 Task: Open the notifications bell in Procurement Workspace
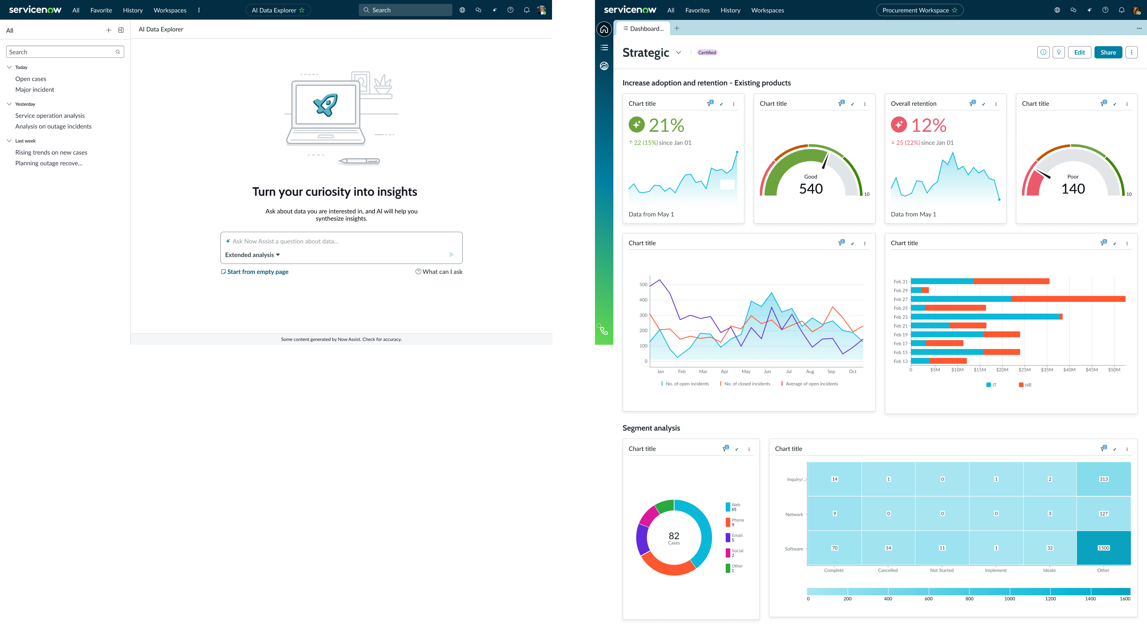[x=1121, y=10]
